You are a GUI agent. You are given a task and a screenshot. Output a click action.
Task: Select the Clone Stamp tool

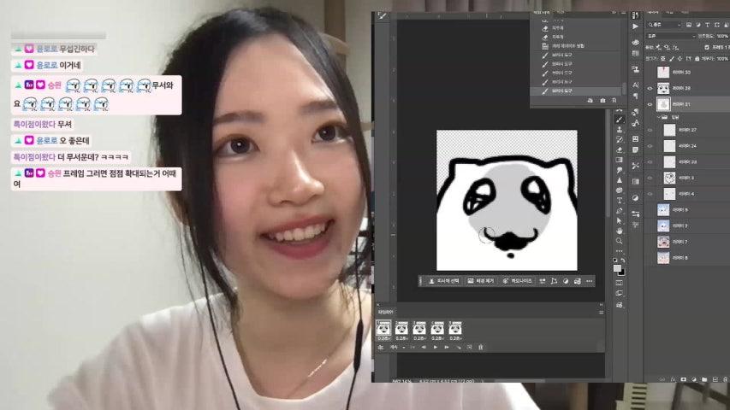click(x=620, y=130)
